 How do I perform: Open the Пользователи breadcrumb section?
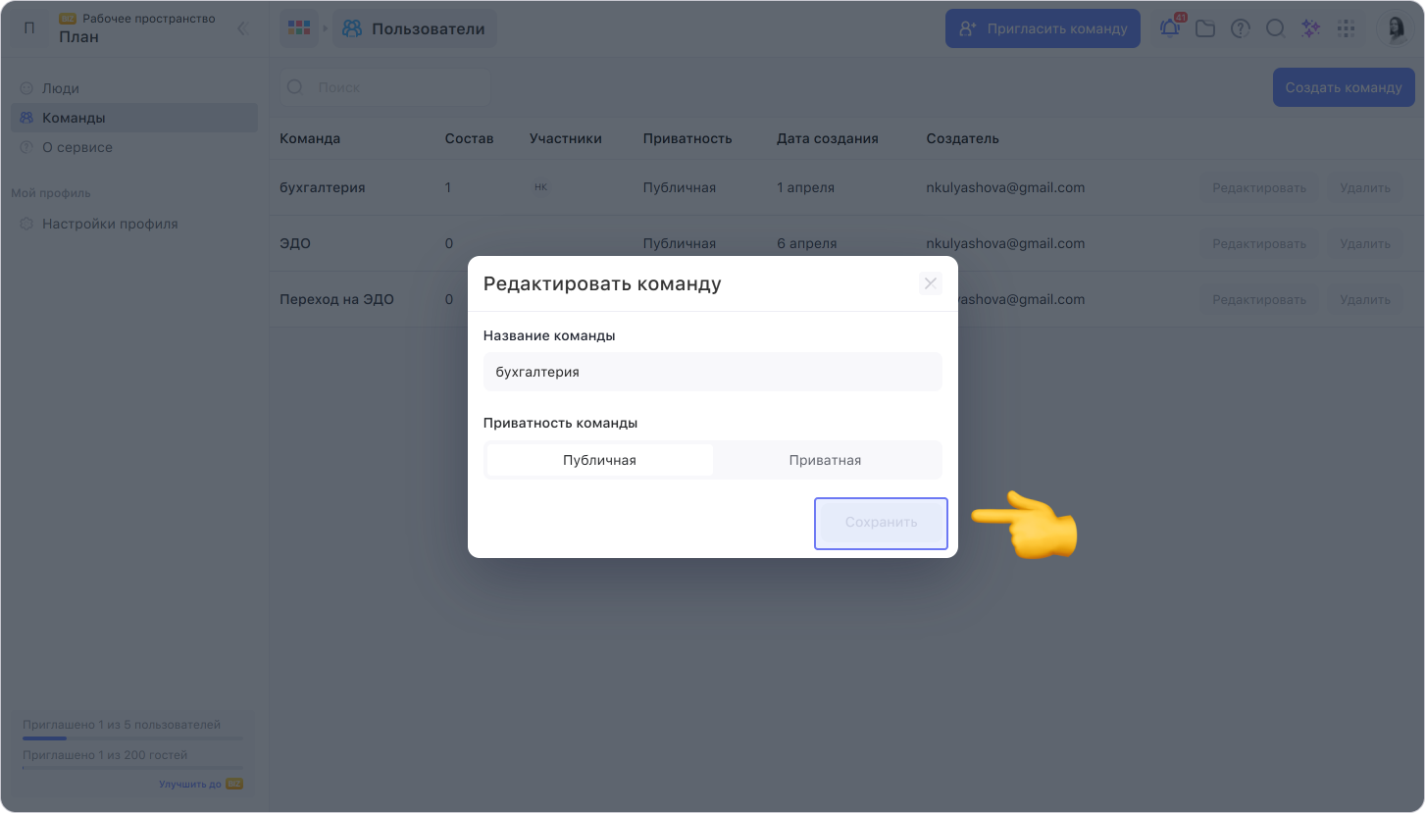[x=415, y=28]
